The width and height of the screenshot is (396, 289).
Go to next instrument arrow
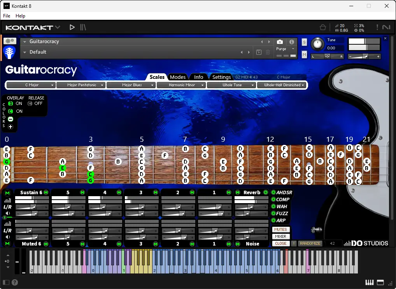point(269,42)
